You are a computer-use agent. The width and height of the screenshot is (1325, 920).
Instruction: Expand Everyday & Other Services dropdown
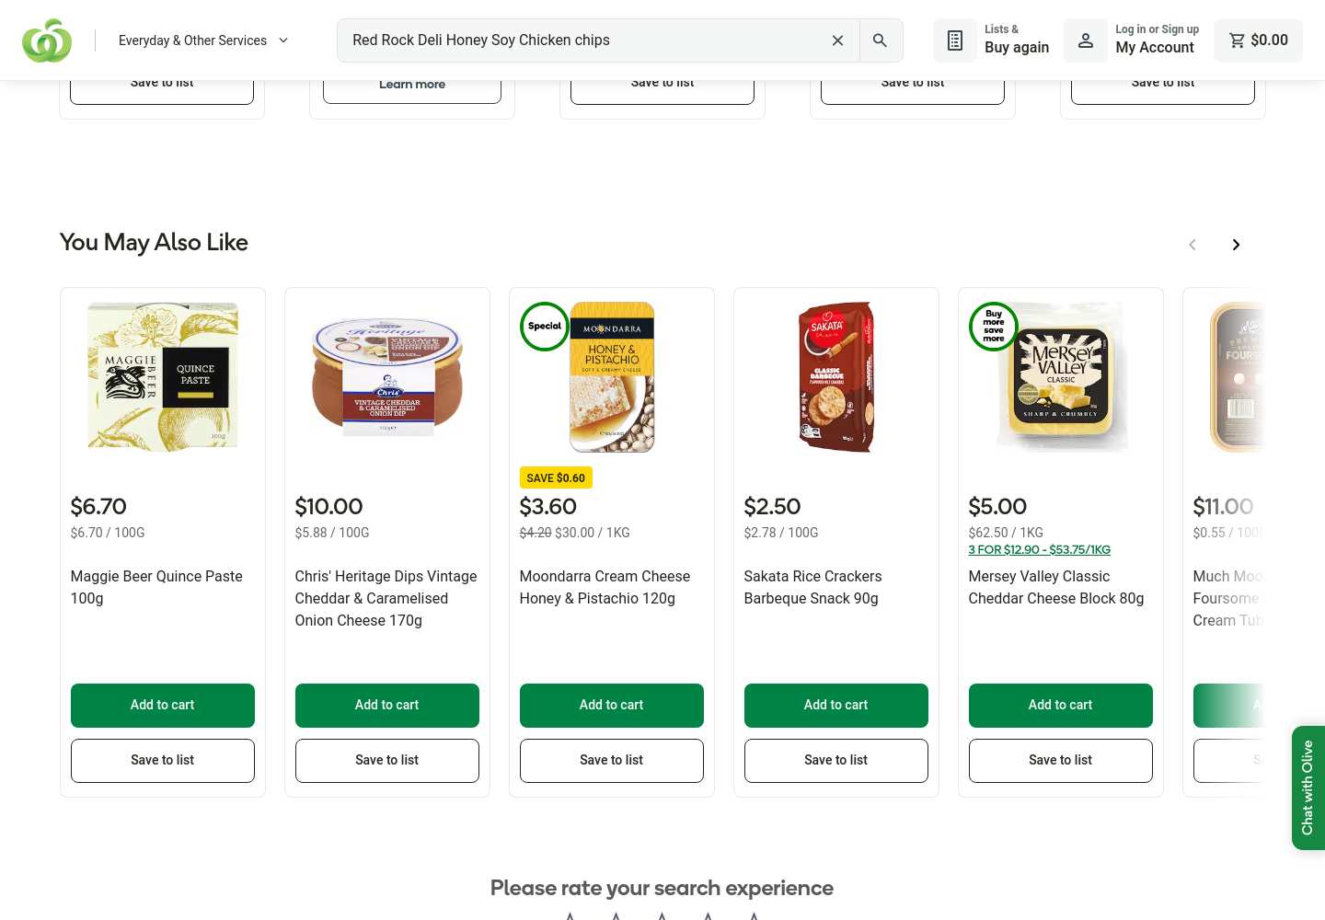click(204, 40)
